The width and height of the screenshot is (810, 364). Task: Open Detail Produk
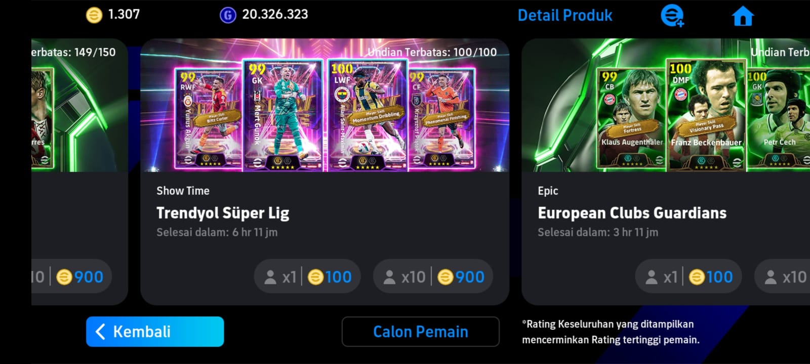565,16
